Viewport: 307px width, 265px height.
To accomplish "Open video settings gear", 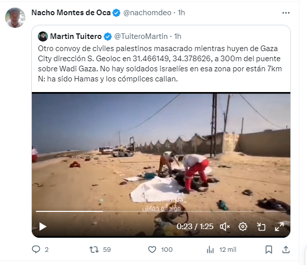I will click(x=243, y=227).
